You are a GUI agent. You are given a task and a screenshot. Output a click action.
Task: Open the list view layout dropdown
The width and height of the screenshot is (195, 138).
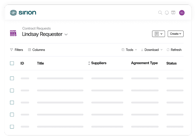coord(159,34)
